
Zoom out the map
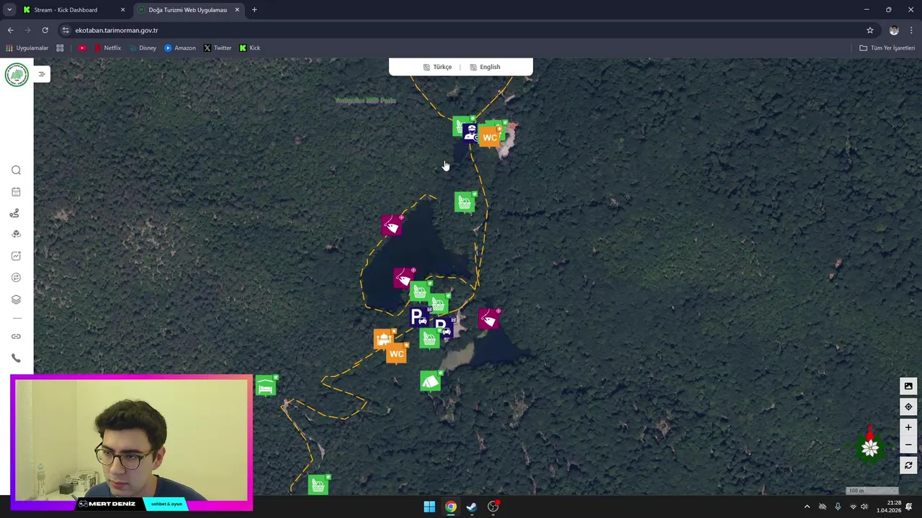908,445
